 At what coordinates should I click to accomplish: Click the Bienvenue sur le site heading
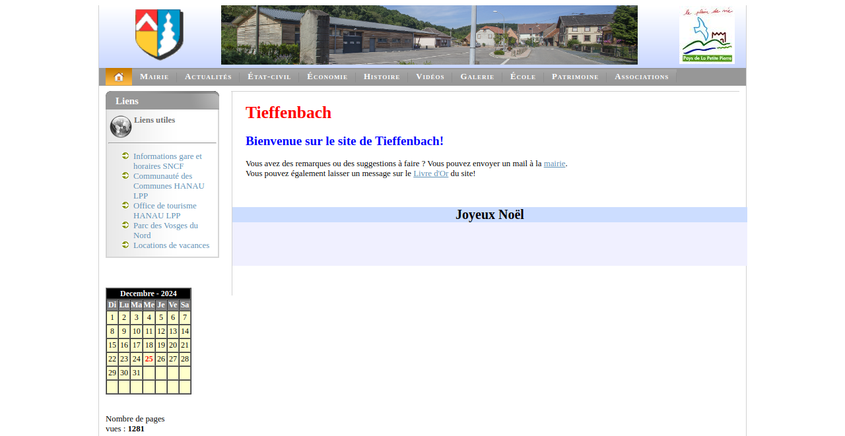[345, 140]
